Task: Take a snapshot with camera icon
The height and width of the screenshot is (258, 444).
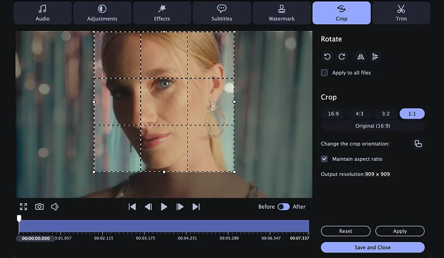Action: 40,206
